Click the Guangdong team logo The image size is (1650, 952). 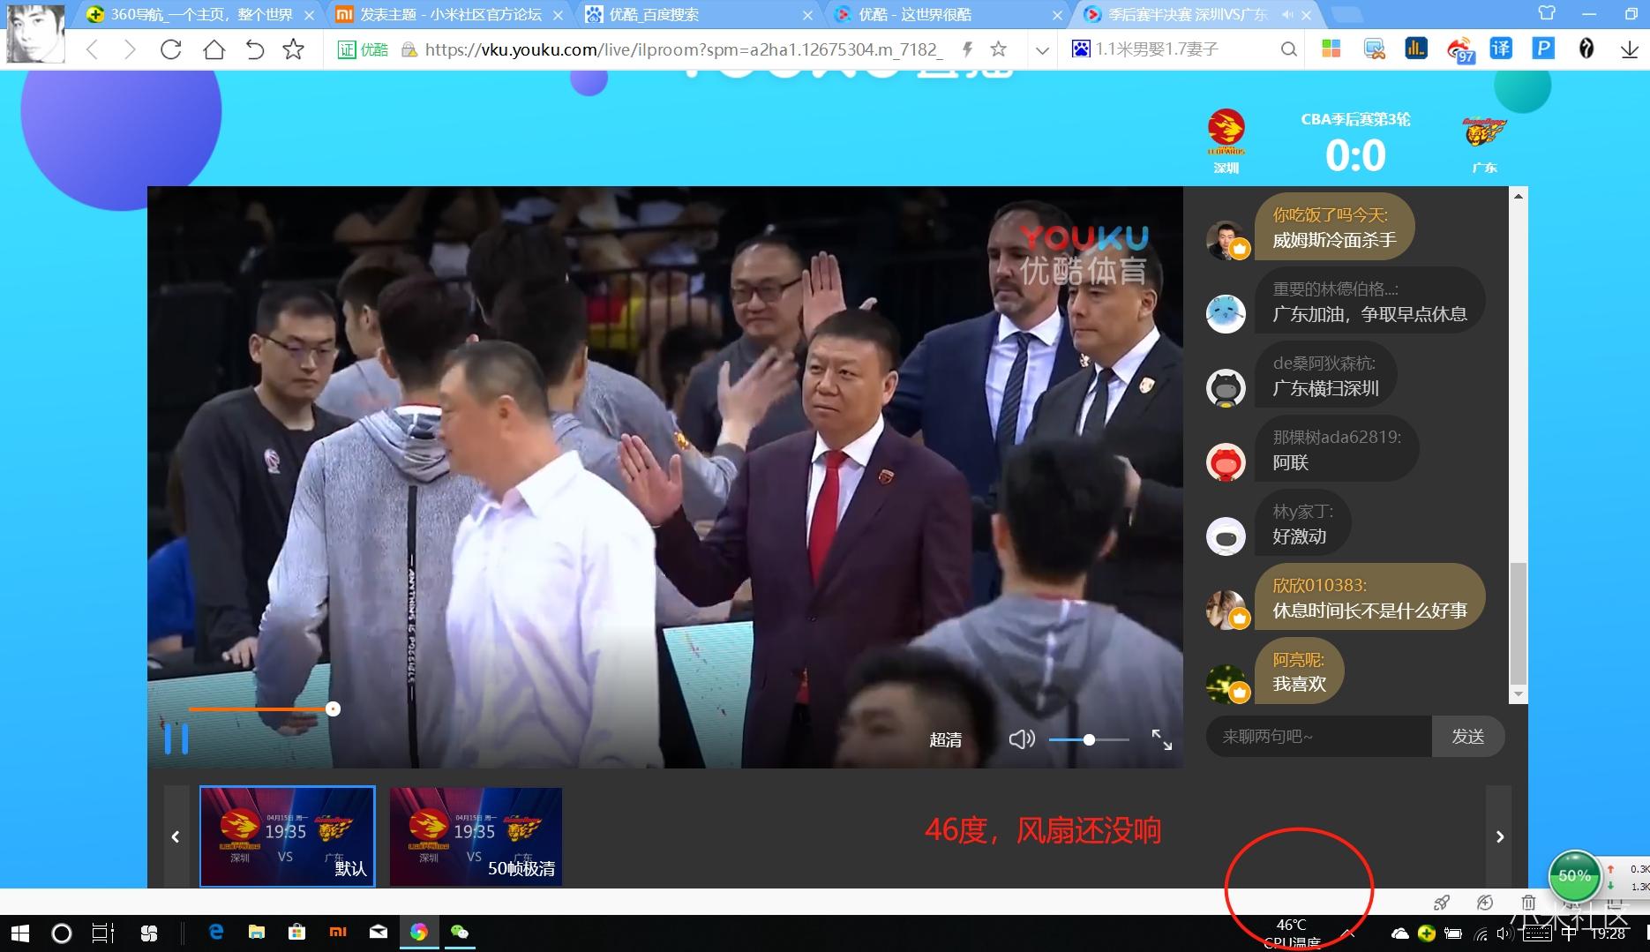[x=1484, y=132]
